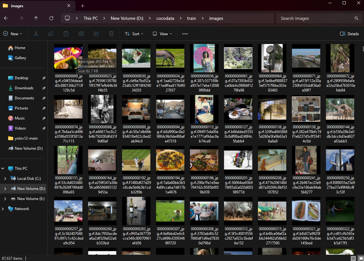This screenshot has width=364, height=261.
Task: Add a new tab with plus button
Action: [82, 6]
